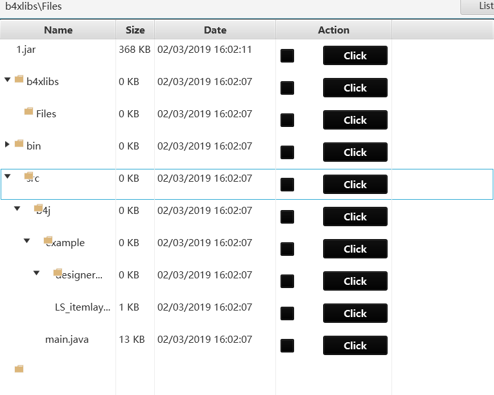Image resolution: width=494 pixels, height=395 pixels.
Task: Check the box in the main.java row
Action: coord(288,346)
